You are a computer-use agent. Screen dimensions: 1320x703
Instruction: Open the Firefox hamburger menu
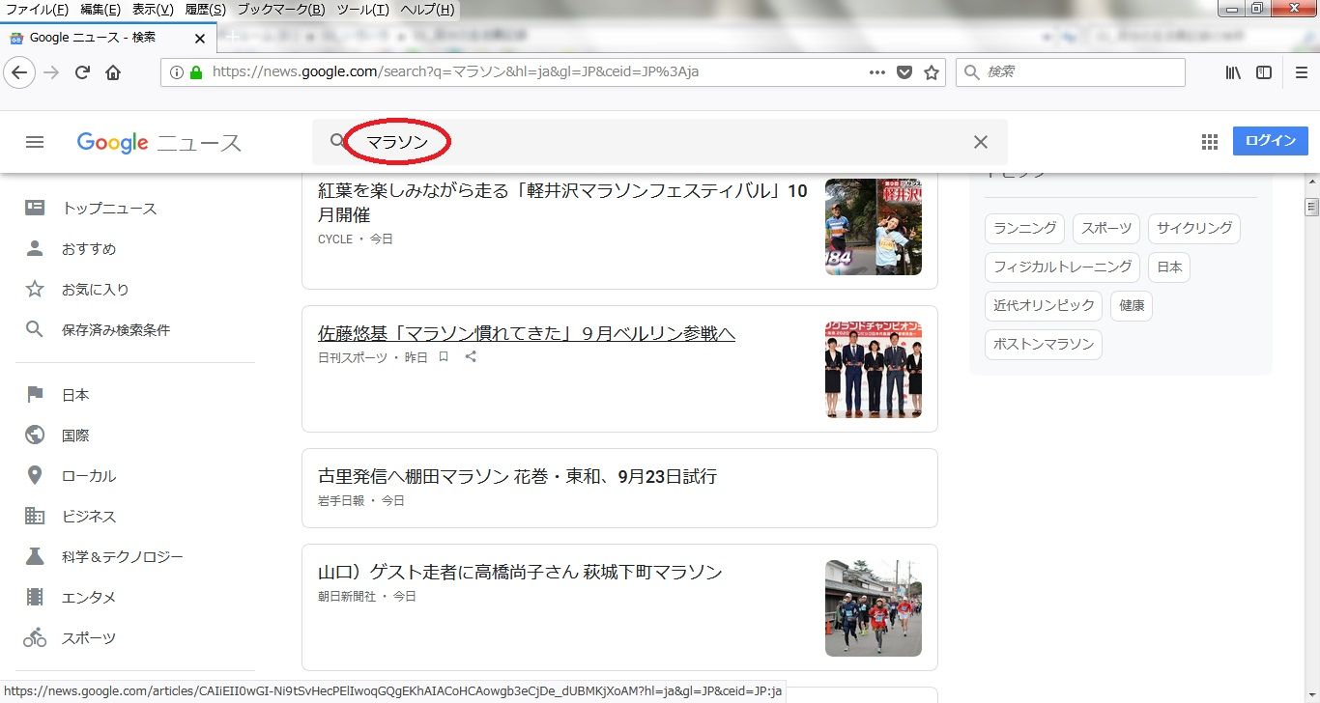pyautogui.click(x=1302, y=72)
